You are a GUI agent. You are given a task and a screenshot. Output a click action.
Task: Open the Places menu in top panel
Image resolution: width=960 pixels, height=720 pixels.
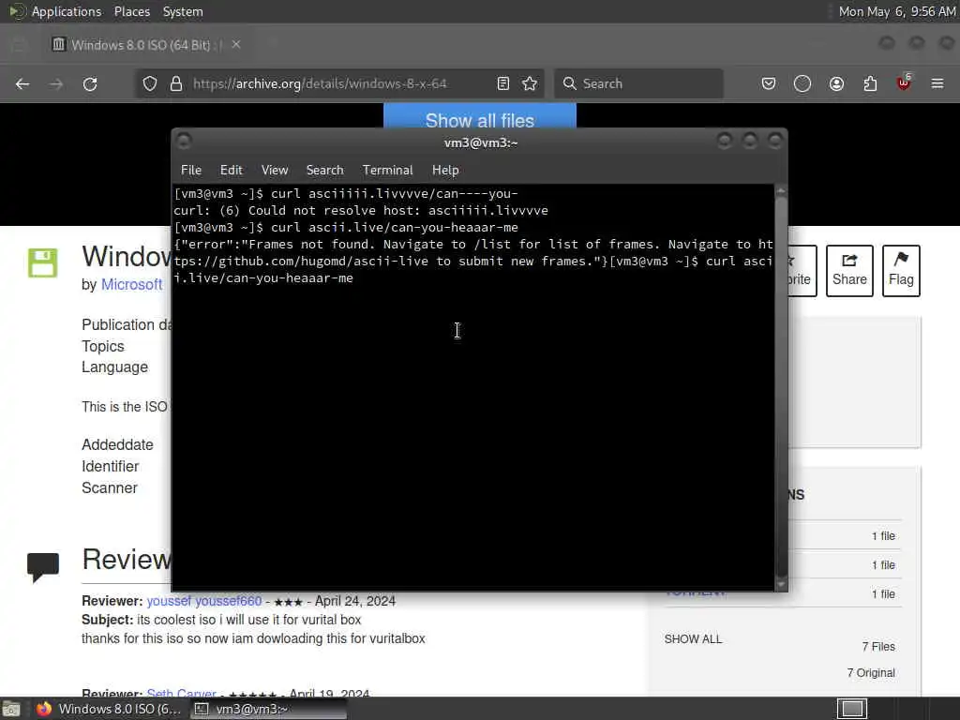point(132,11)
